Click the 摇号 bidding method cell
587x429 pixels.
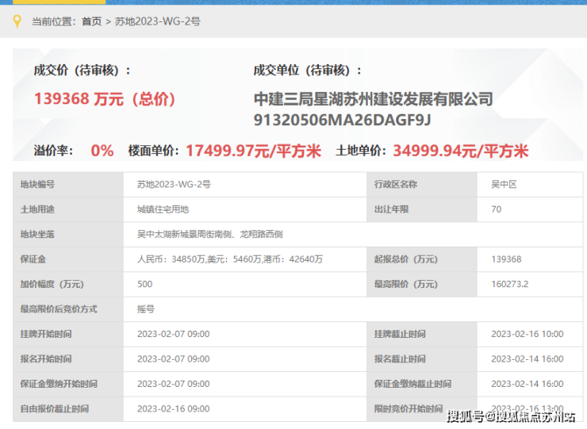pos(353,309)
